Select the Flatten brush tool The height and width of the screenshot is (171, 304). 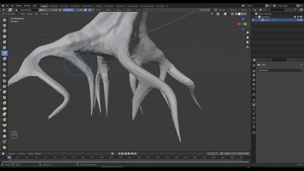pos(4,75)
